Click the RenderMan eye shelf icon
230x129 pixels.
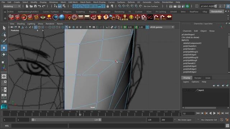click(43, 17)
